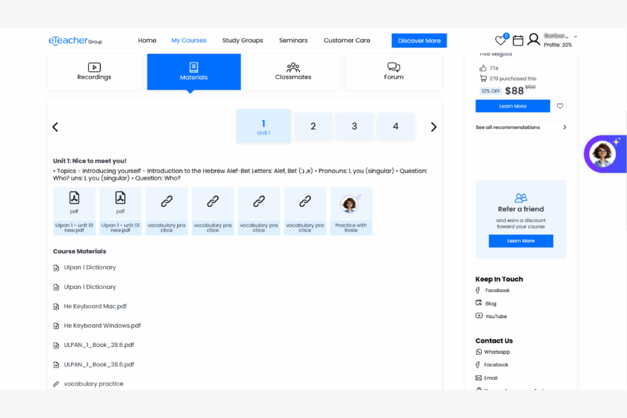This screenshot has height=418, width=627.
Task: Click Learn More beside the $88 price
Action: pos(512,106)
